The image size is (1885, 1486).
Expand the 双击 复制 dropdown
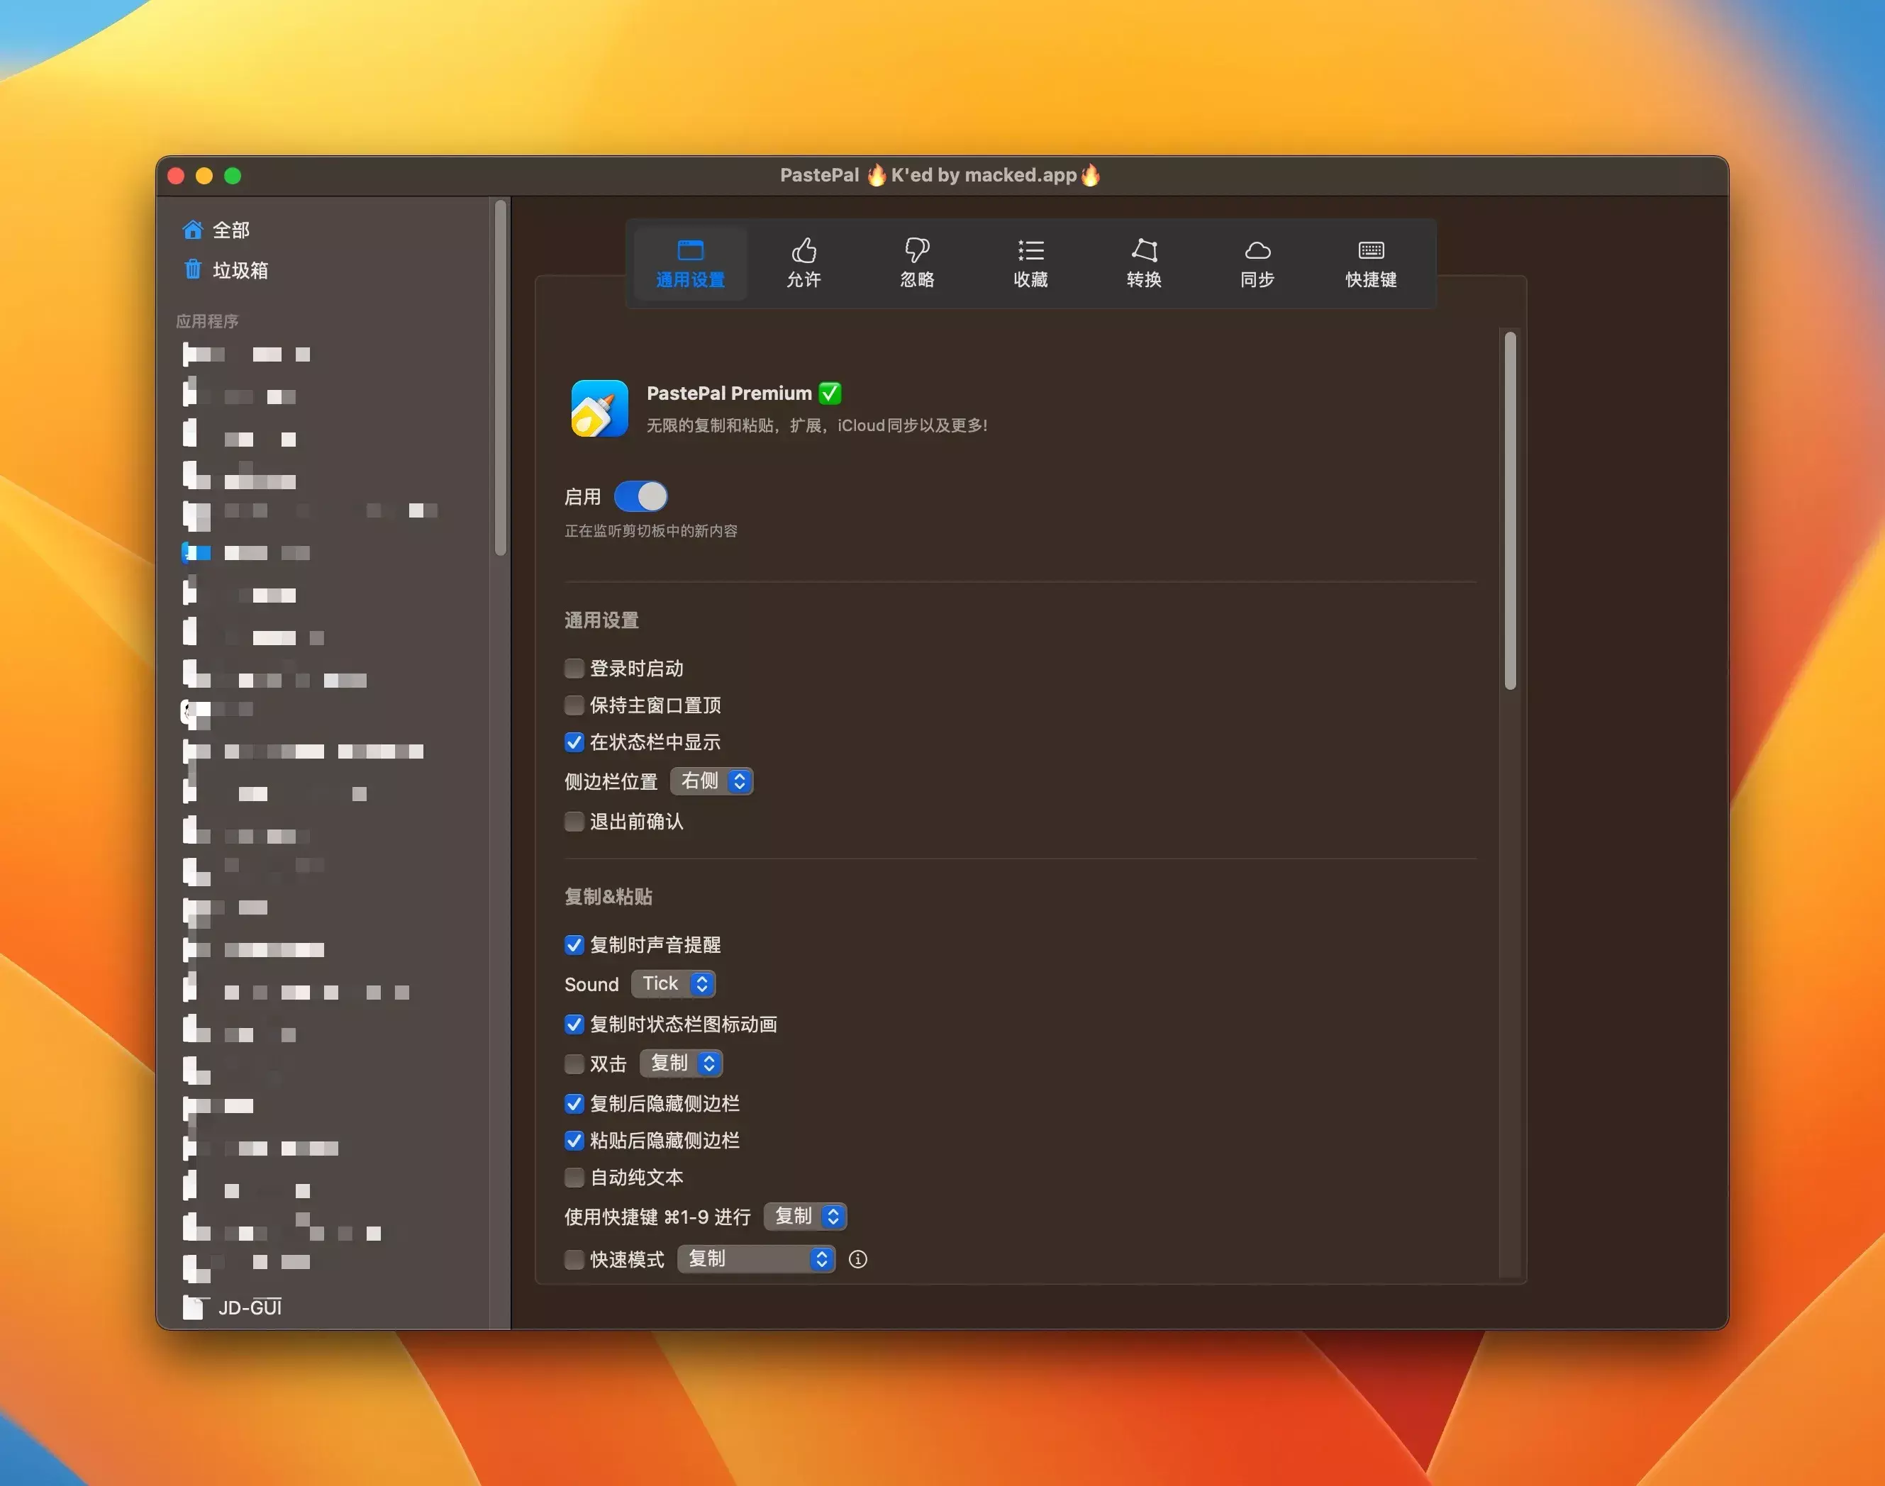681,1063
